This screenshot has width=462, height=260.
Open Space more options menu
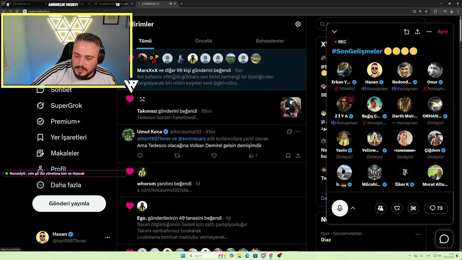pos(429,31)
